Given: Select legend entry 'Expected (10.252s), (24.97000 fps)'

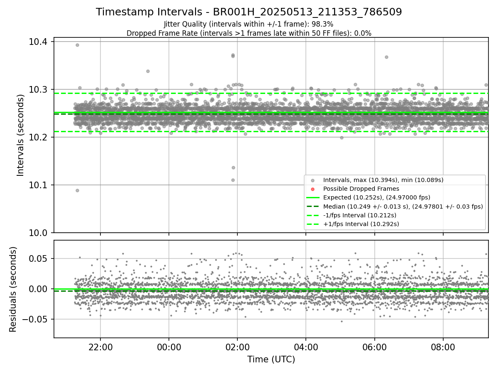Looking at the screenshot, I should 376,197.
